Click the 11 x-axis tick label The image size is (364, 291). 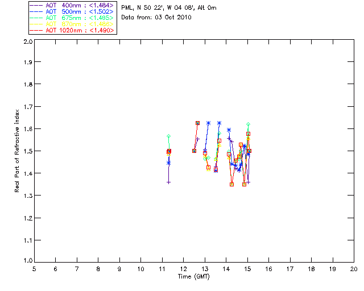(x=162, y=269)
